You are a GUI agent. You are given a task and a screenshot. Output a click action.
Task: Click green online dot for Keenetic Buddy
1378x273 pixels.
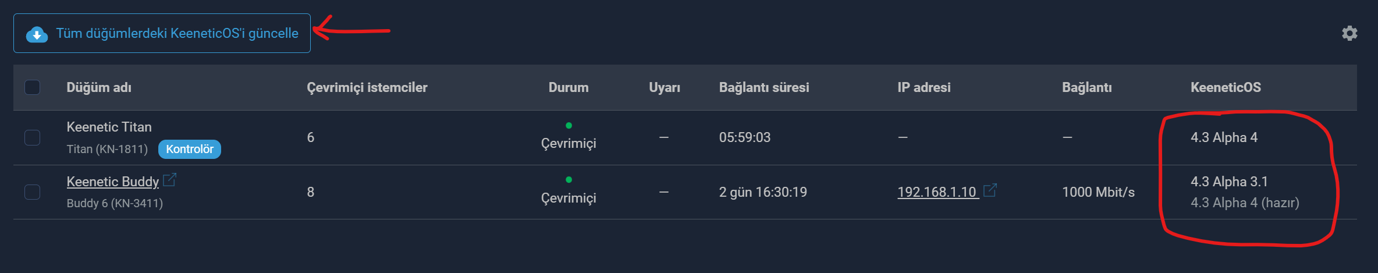pos(569,179)
